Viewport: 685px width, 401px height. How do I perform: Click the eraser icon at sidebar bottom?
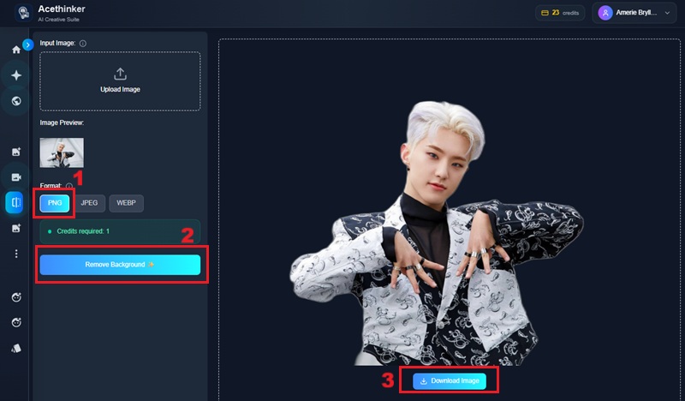[x=16, y=349]
